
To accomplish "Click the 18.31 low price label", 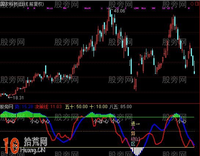I will pos(18,98).
